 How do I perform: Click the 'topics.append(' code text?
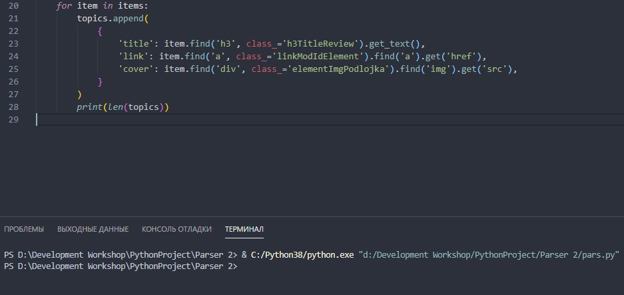click(113, 19)
